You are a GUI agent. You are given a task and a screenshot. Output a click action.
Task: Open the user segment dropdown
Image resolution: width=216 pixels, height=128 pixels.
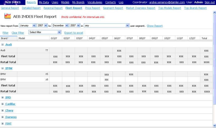point(127,26)
